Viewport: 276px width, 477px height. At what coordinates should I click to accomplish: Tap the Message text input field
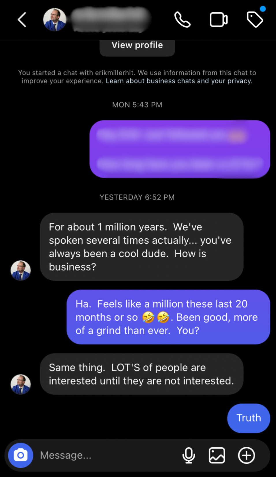point(107,455)
